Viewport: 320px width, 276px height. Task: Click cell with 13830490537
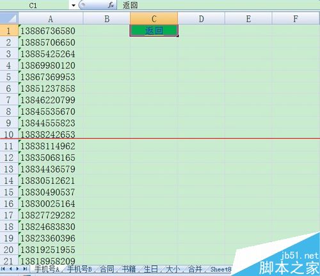click(x=51, y=192)
